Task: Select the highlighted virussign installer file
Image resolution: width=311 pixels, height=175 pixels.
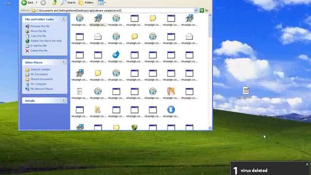Action: pos(98,20)
